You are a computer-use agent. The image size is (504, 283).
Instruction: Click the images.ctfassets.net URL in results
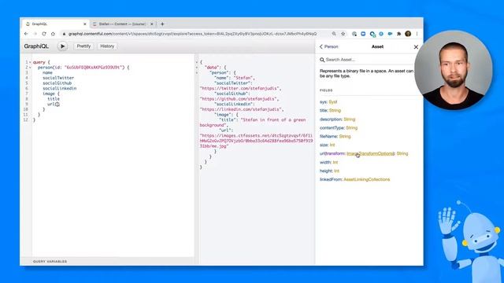coord(256,141)
